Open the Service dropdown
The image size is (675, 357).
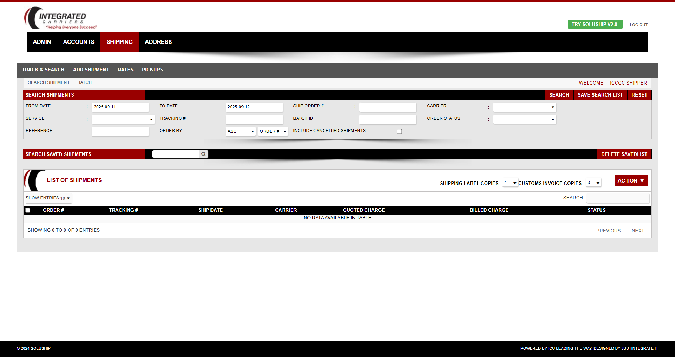point(123,119)
